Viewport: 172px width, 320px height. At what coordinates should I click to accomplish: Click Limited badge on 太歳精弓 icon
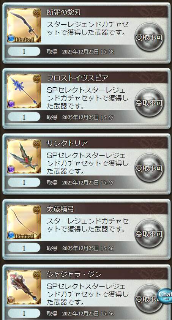(x=21, y=236)
